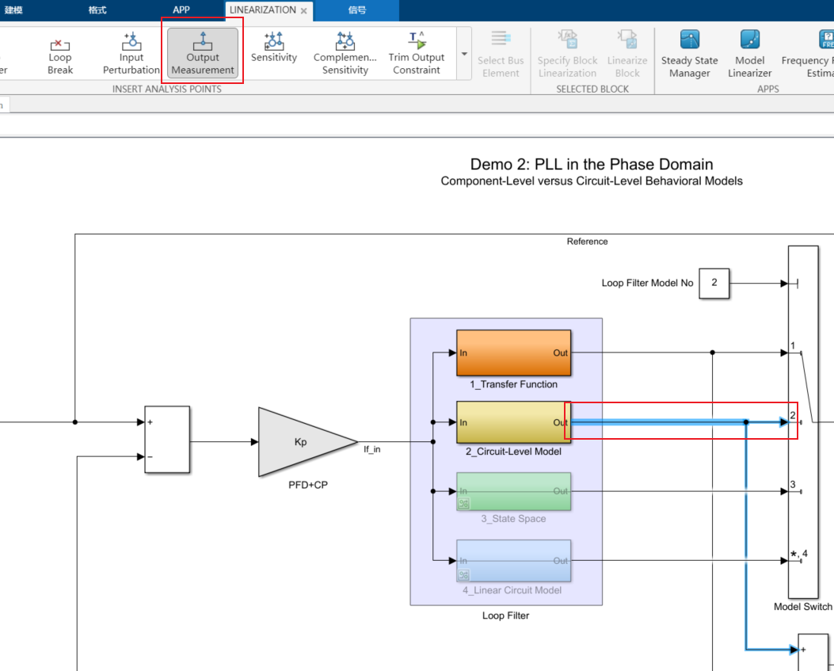
Task: Select the 2_Circuit-Level Model subsystem
Action: tap(513, 422)
